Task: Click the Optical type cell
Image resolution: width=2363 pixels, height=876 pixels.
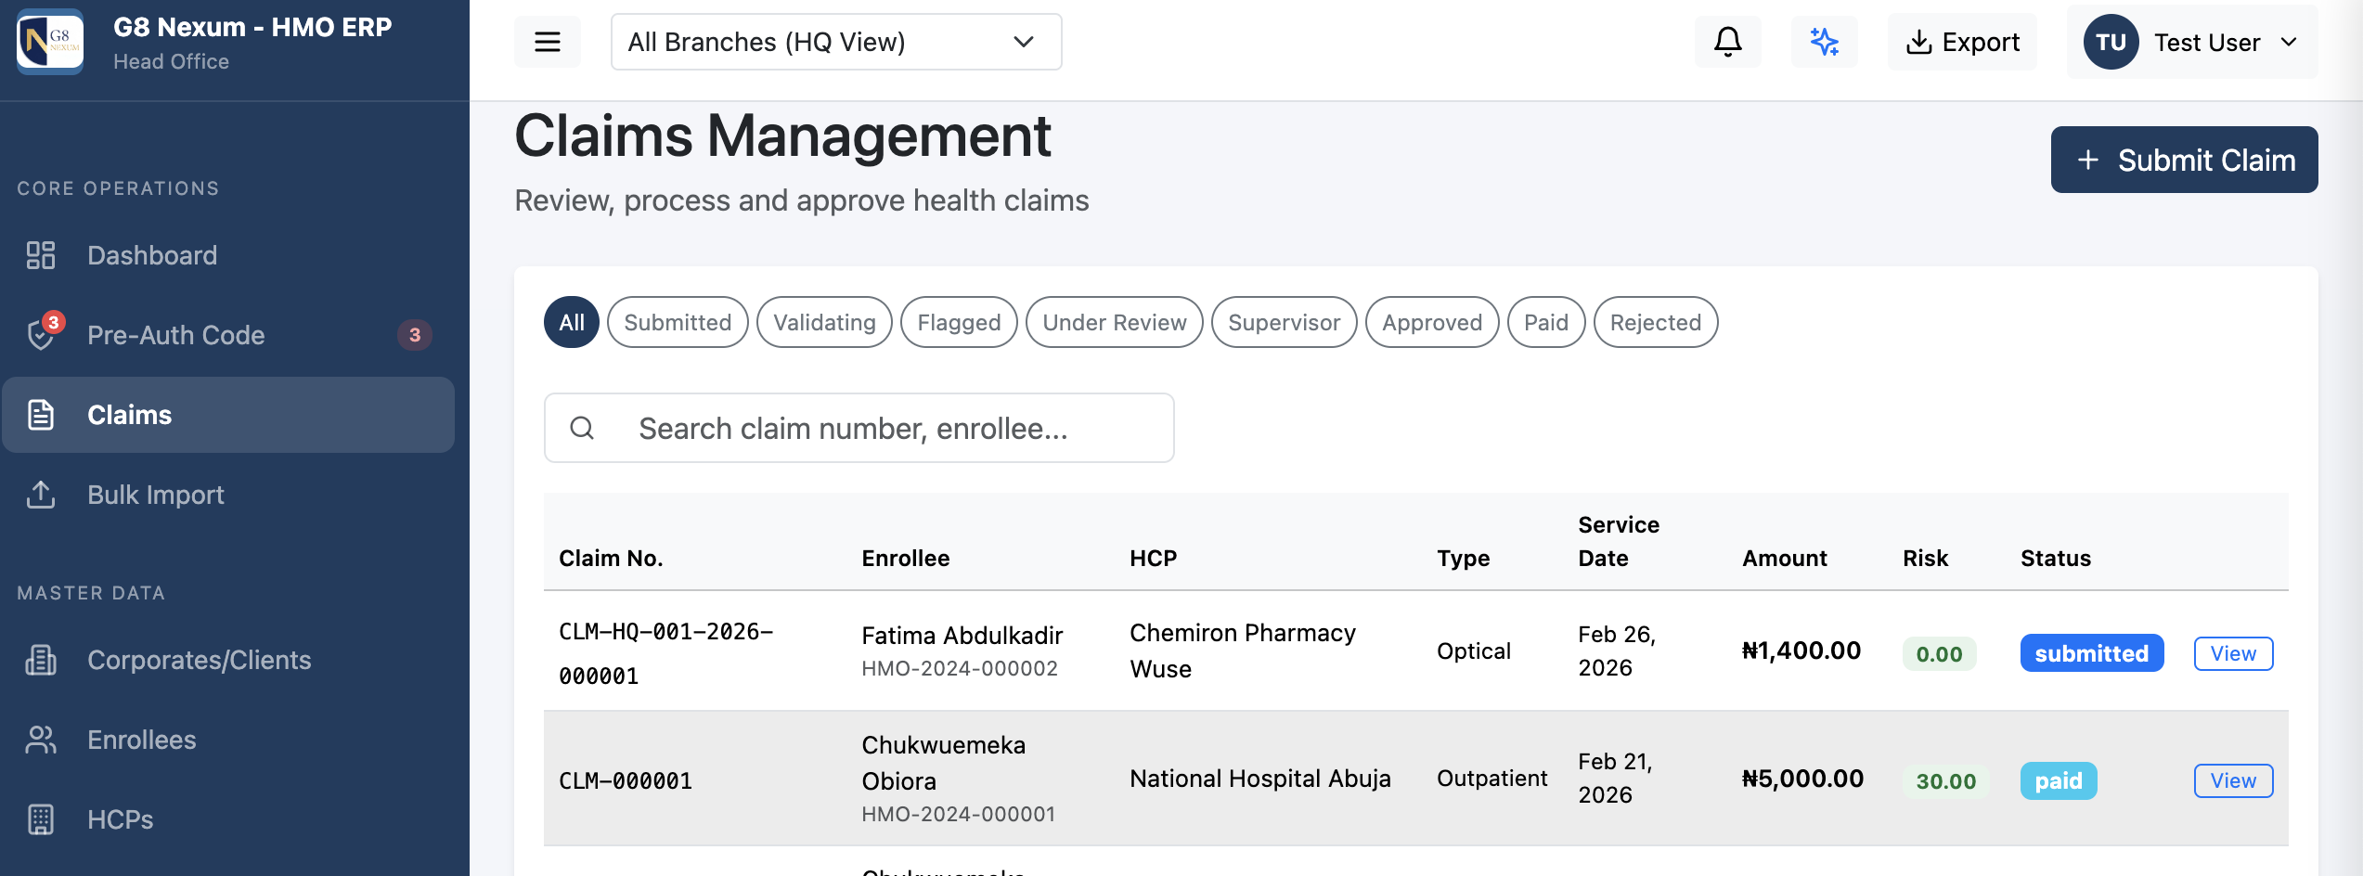Action: coord(1473,651)
